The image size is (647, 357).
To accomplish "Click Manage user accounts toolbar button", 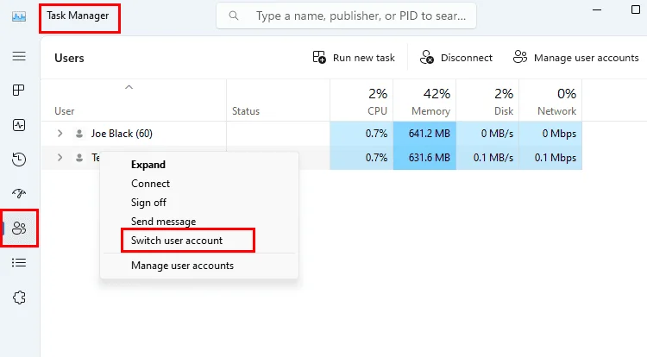I will tap(576, 57).
